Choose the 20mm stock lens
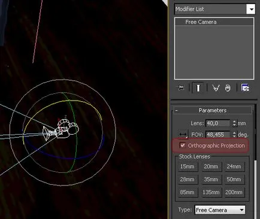The width and height of the screenshot is (260, 219). pos(211,166)
